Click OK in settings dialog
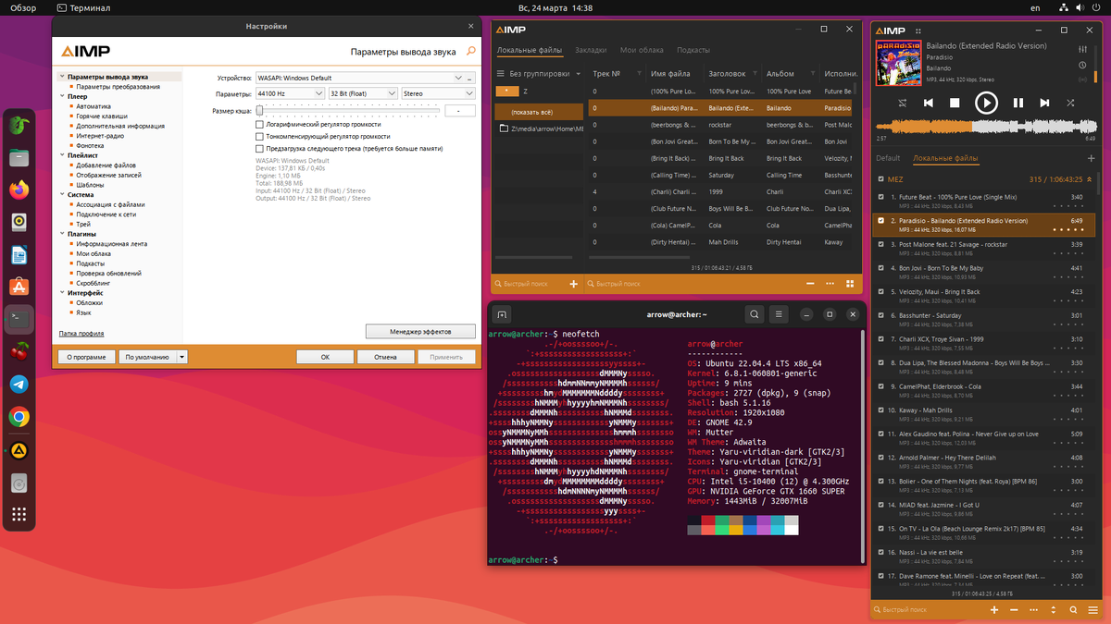This screenshot has height=624, width=1111. 325,356
